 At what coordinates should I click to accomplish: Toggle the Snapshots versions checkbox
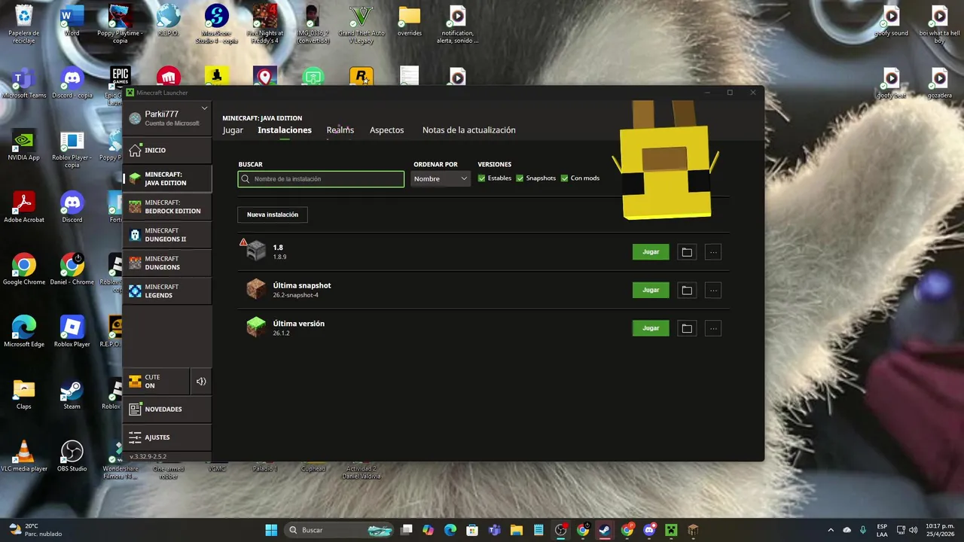(x=520, y=178)
